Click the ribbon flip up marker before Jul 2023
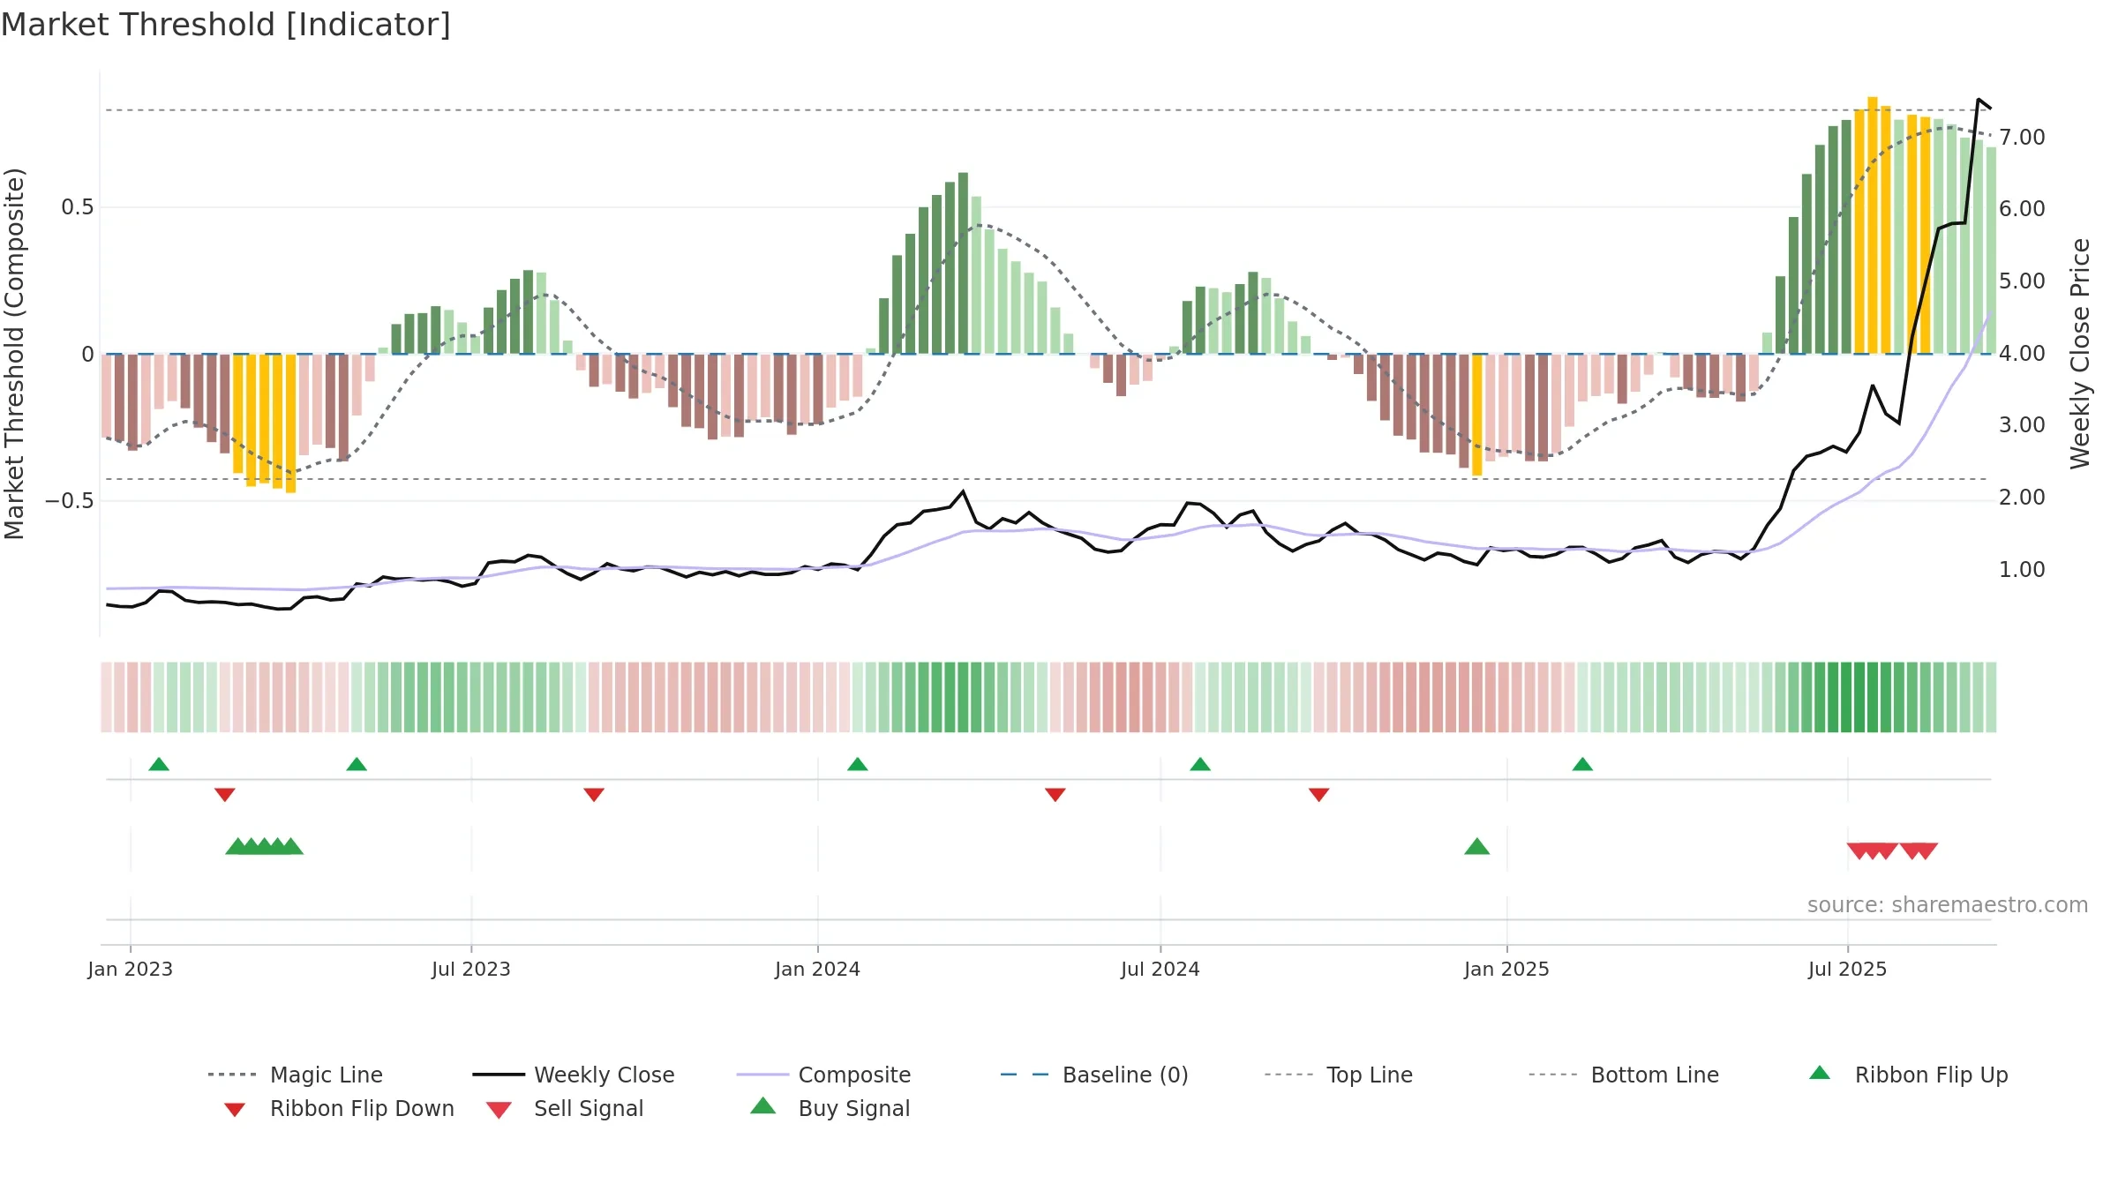This screenshot has width=2118, height=1191. [357, 764]
